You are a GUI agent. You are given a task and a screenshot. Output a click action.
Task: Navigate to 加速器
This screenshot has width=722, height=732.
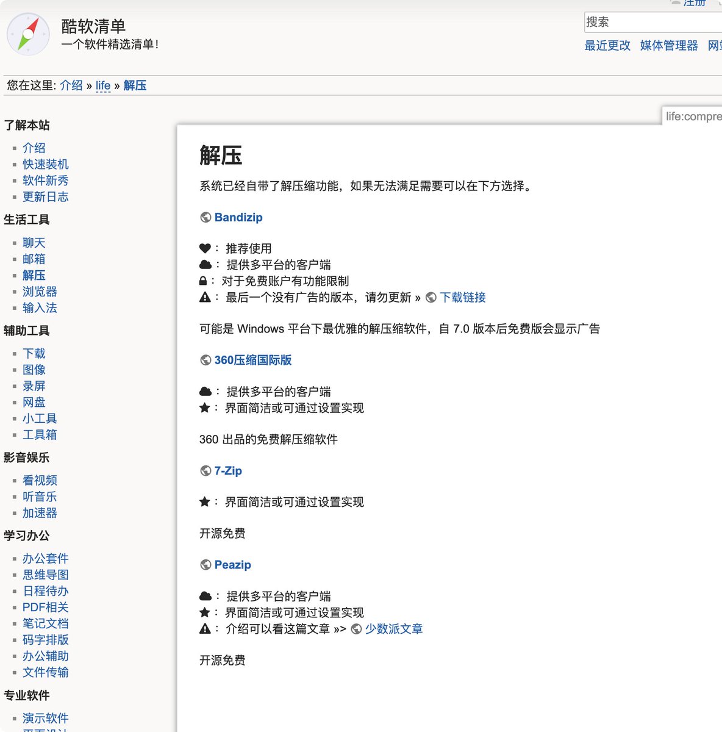tap(40, 514)
